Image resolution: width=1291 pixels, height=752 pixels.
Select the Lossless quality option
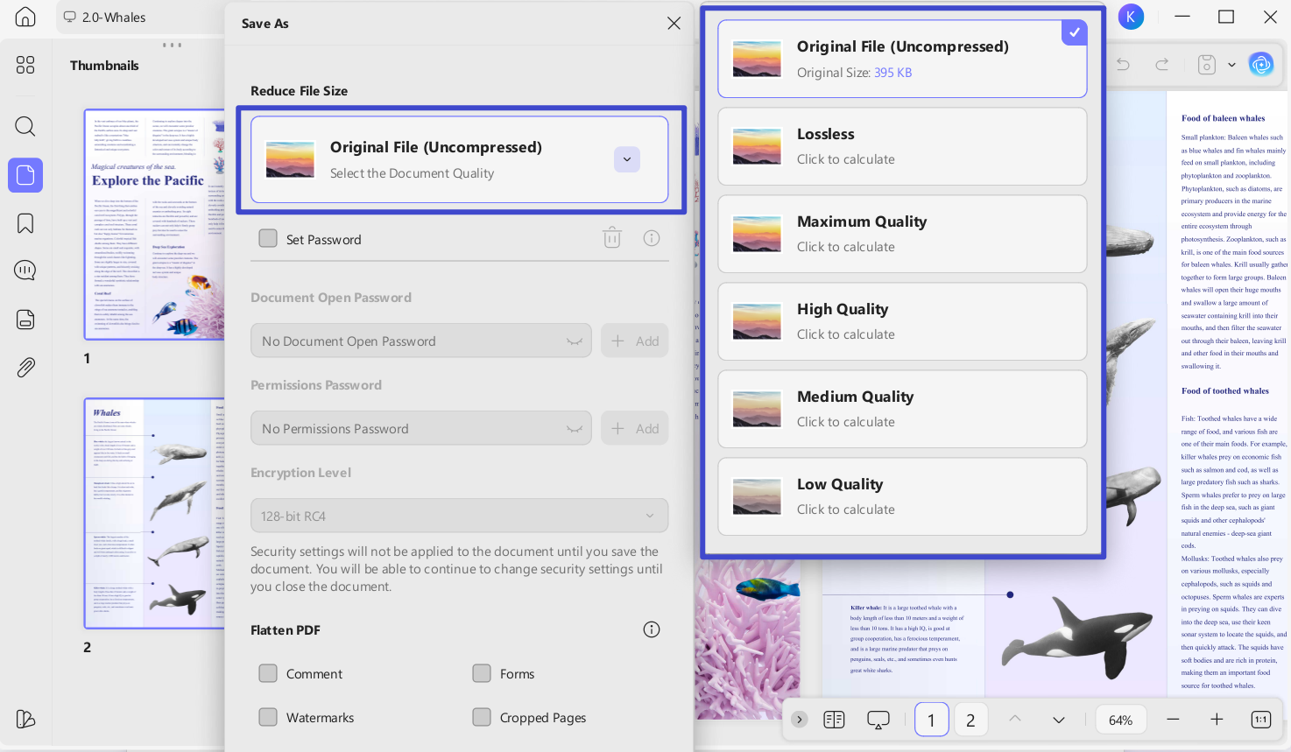[x=902, y=146]
